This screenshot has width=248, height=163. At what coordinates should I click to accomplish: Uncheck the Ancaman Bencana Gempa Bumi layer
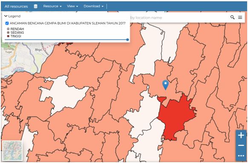pyautogui.click(x=7, y=23)
